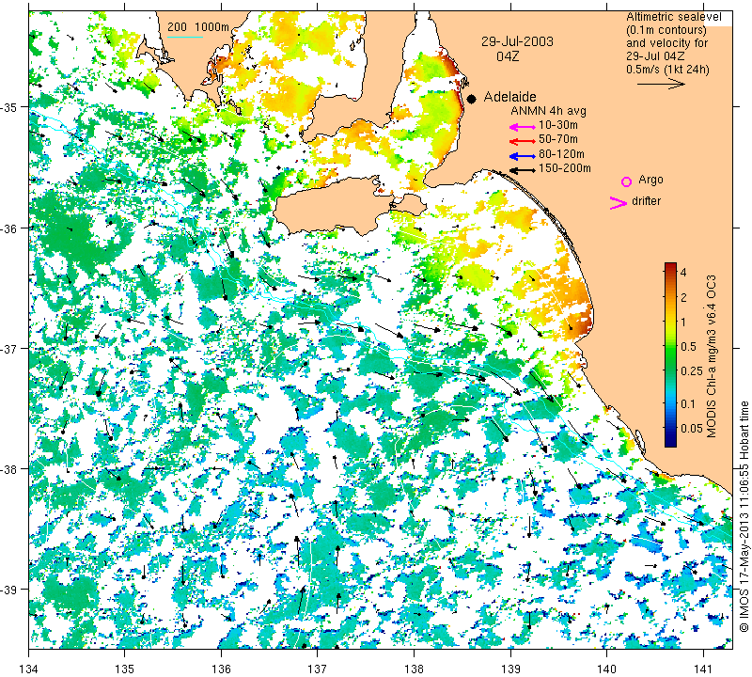Click longitude axis label '138'

pyautogui.click(x=414, y=669)
